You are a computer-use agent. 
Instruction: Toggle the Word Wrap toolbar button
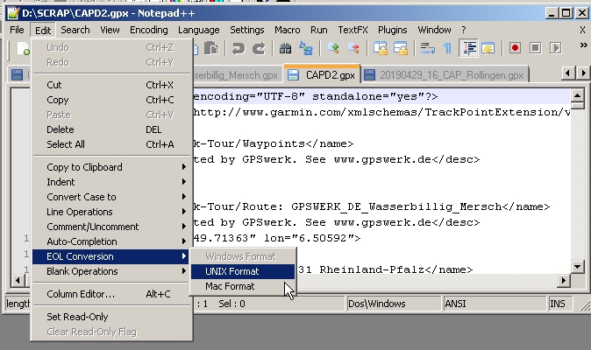point(427,49)
